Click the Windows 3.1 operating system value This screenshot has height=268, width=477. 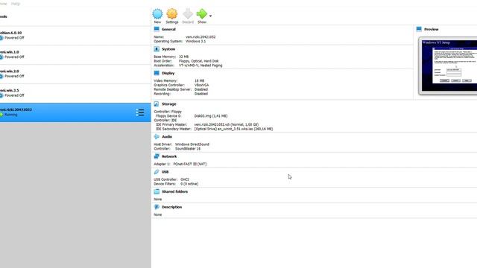195,41
